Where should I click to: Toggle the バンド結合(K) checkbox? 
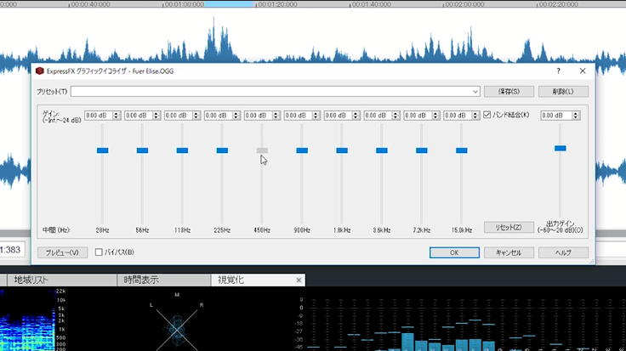click(487, 115)
